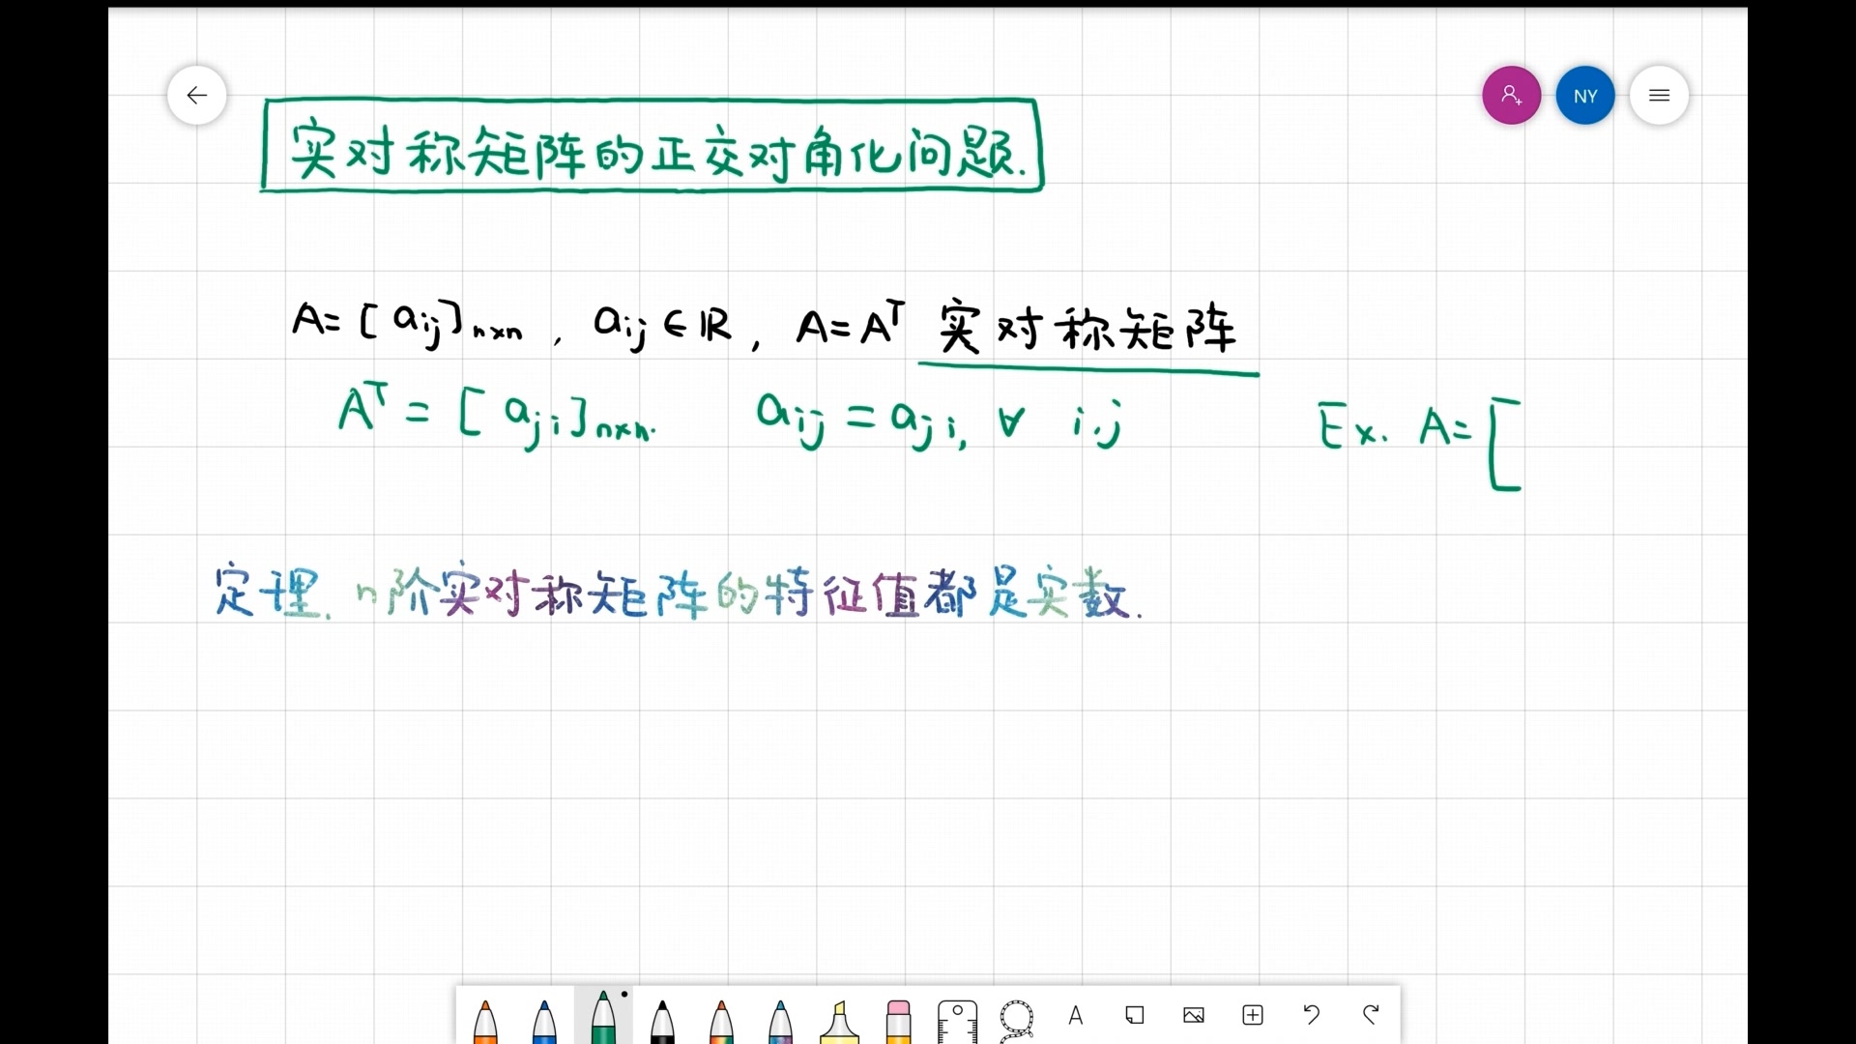The image size is (1856, 1044).
Task: Undo the last ink stroke
Action: tap(1311, 1016)
